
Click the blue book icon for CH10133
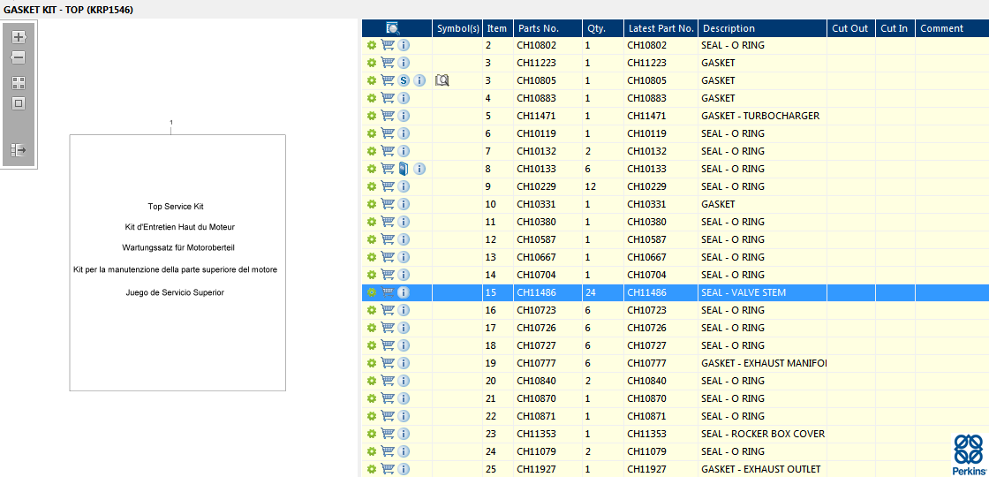coord(404,169)
